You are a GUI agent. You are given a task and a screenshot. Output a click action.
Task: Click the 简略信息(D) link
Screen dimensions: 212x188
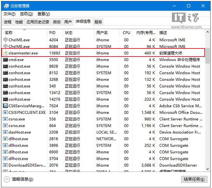click(x=23, y=179)
